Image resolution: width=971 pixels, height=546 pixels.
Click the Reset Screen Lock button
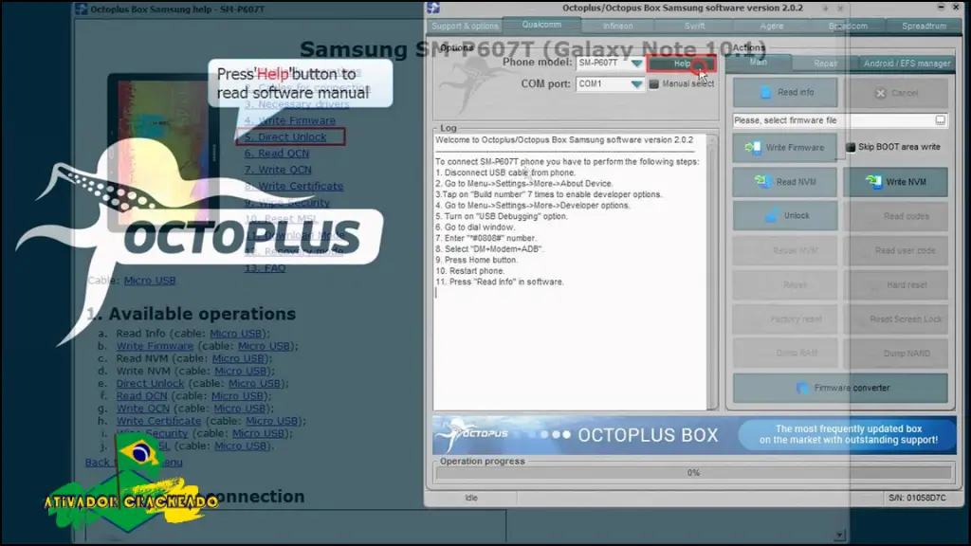[x=895, y=318]
